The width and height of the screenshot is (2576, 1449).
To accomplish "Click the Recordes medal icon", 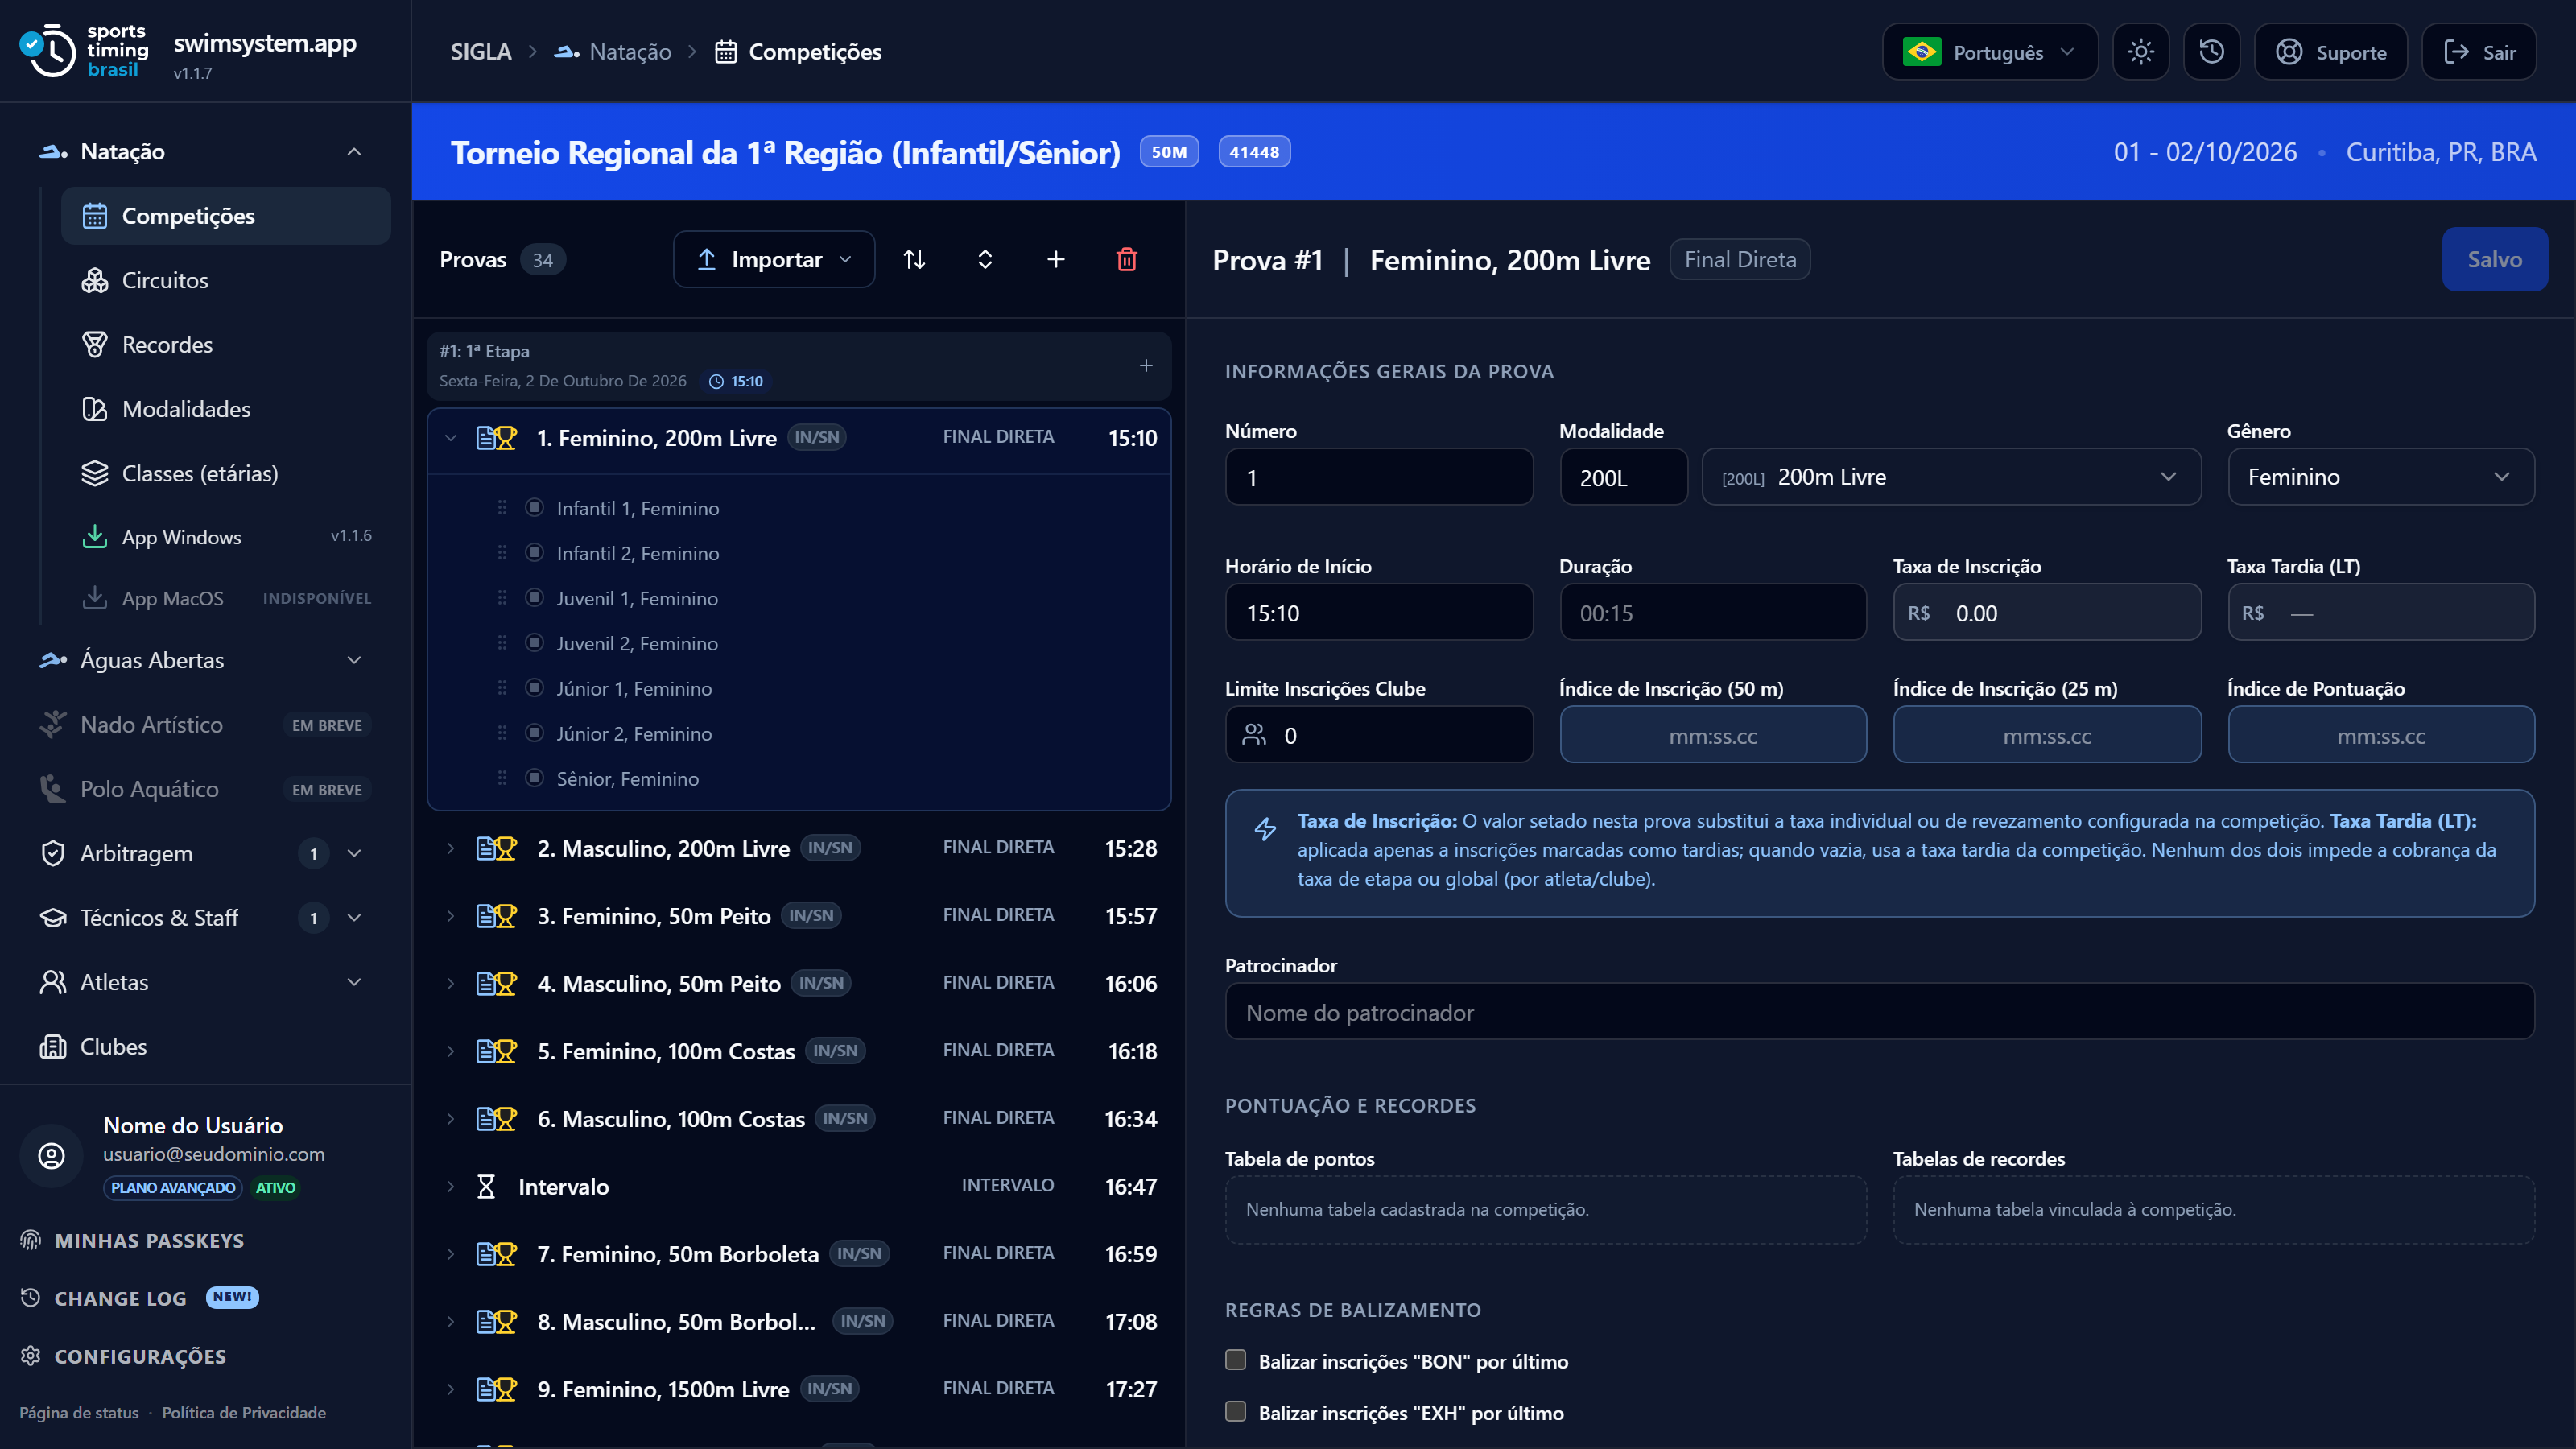I will pyautogui.click(x=95, y=345).
